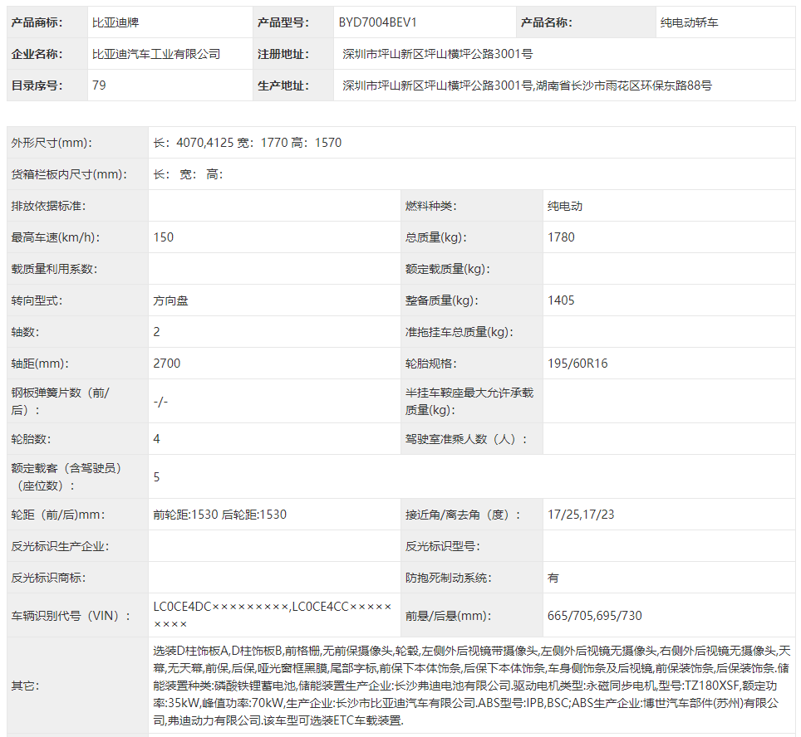Click the label 额定载质量(kg):
Image resolution: width=801 pixels, height=737 pixels.
(448, 269)
